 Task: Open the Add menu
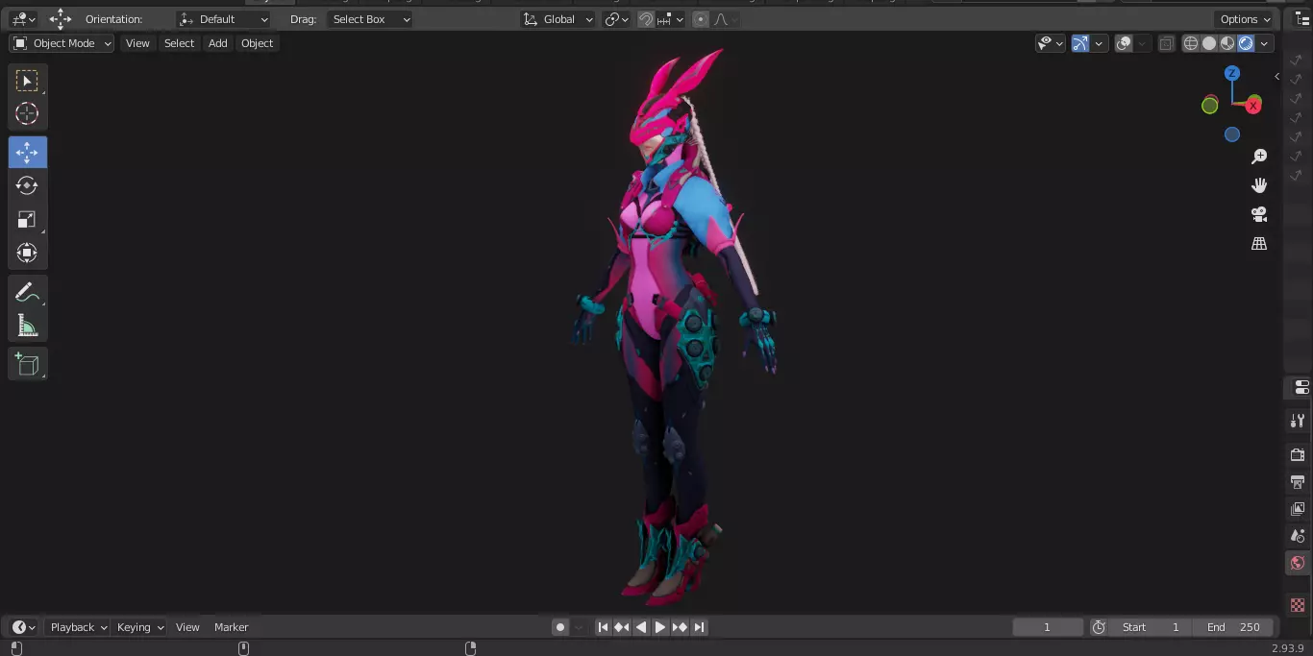[x=218, y=43]
